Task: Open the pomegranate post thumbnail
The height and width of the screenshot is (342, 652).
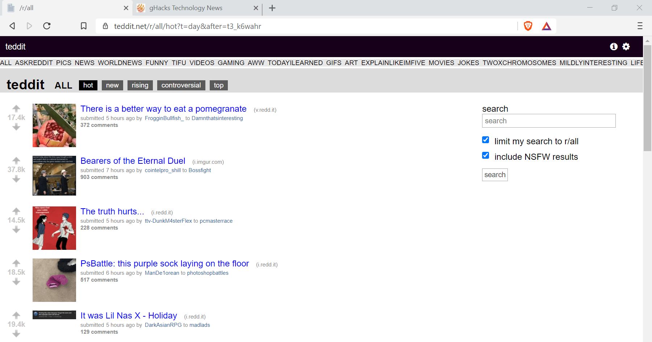Action: (x=54, y=125)
